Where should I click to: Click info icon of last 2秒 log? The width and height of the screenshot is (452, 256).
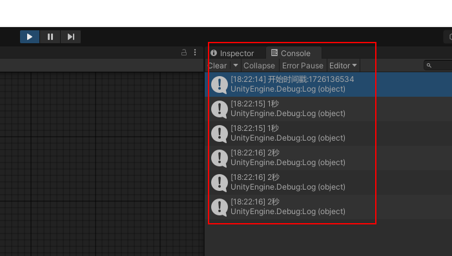tap(220, 208)
